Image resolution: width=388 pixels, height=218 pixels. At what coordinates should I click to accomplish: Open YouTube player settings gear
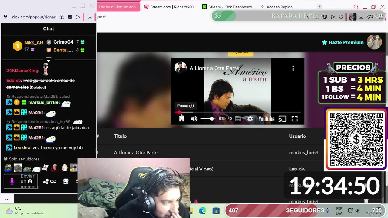[250, 119]
